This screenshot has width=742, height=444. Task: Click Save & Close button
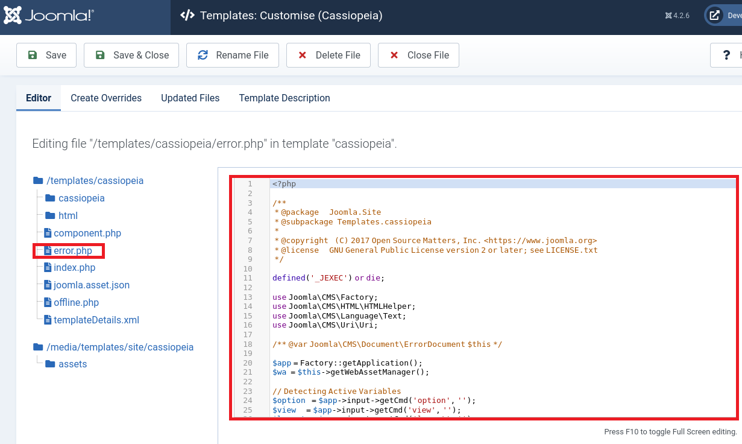[131, 55]
